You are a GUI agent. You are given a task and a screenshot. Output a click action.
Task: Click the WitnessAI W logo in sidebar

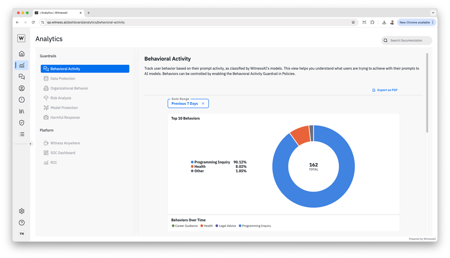click(x=21, y=38)
